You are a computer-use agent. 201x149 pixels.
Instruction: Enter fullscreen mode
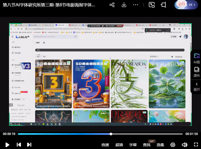[x=196, y=145]
